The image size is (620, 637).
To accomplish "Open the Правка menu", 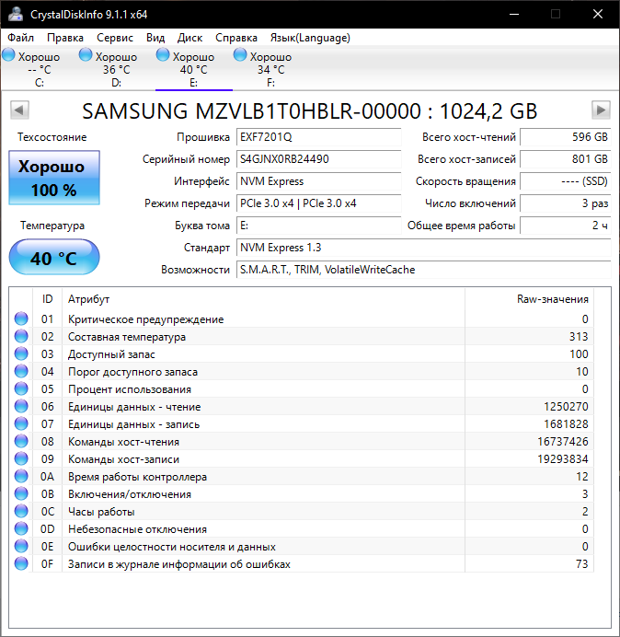I will [x=65, y=38].
